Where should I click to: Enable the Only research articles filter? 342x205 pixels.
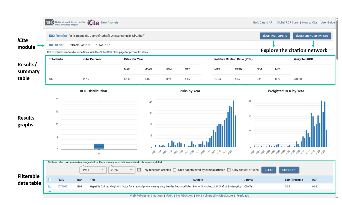pyautogui.click(x=139, y=170)
